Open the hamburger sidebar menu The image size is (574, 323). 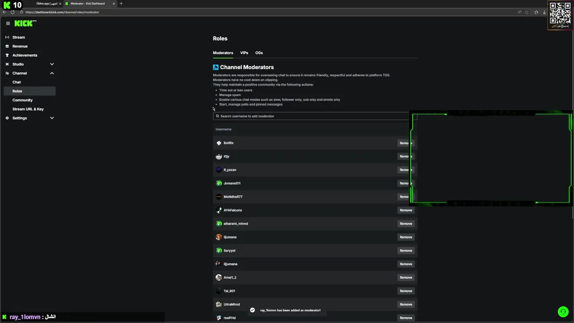[8, 23]
